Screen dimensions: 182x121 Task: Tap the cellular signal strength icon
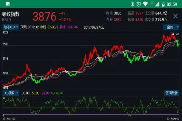pos(157,4)
